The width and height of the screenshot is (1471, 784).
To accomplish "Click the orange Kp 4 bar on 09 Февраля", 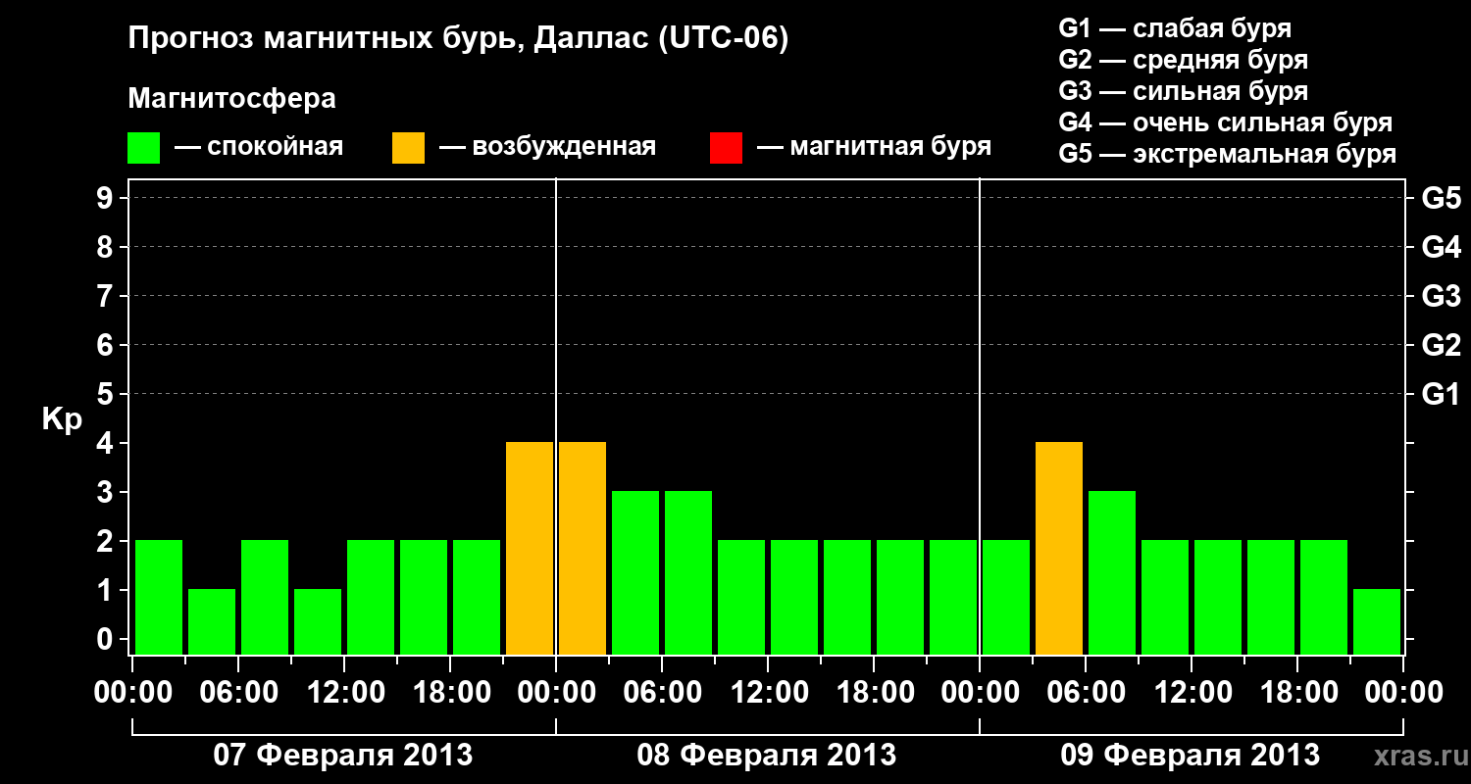I will coord(1059,548).
